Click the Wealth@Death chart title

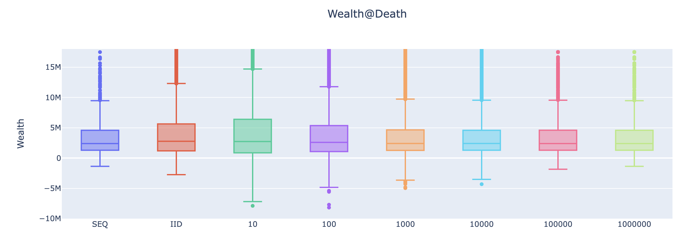[x=367, y=14]
